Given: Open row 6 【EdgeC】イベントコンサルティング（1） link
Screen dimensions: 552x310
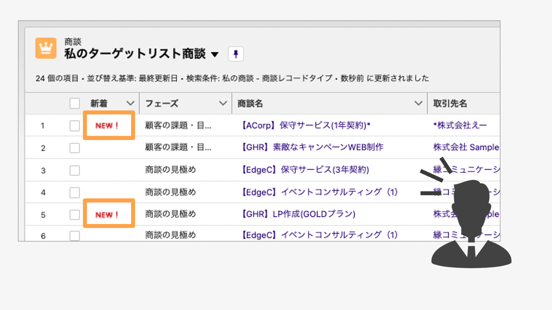Looking at the screenshot, I should pyautogui.click(x=318, y=235).
